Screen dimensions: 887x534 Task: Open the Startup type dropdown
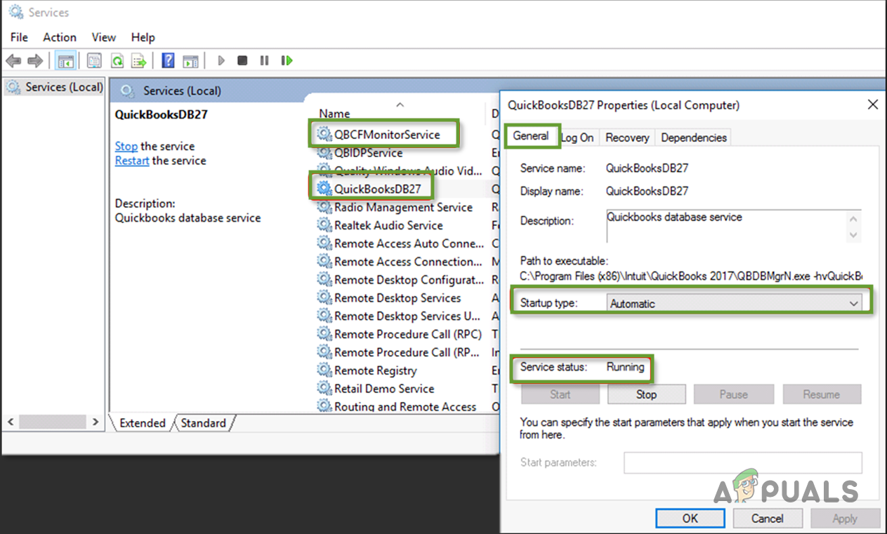click(734, 304)
